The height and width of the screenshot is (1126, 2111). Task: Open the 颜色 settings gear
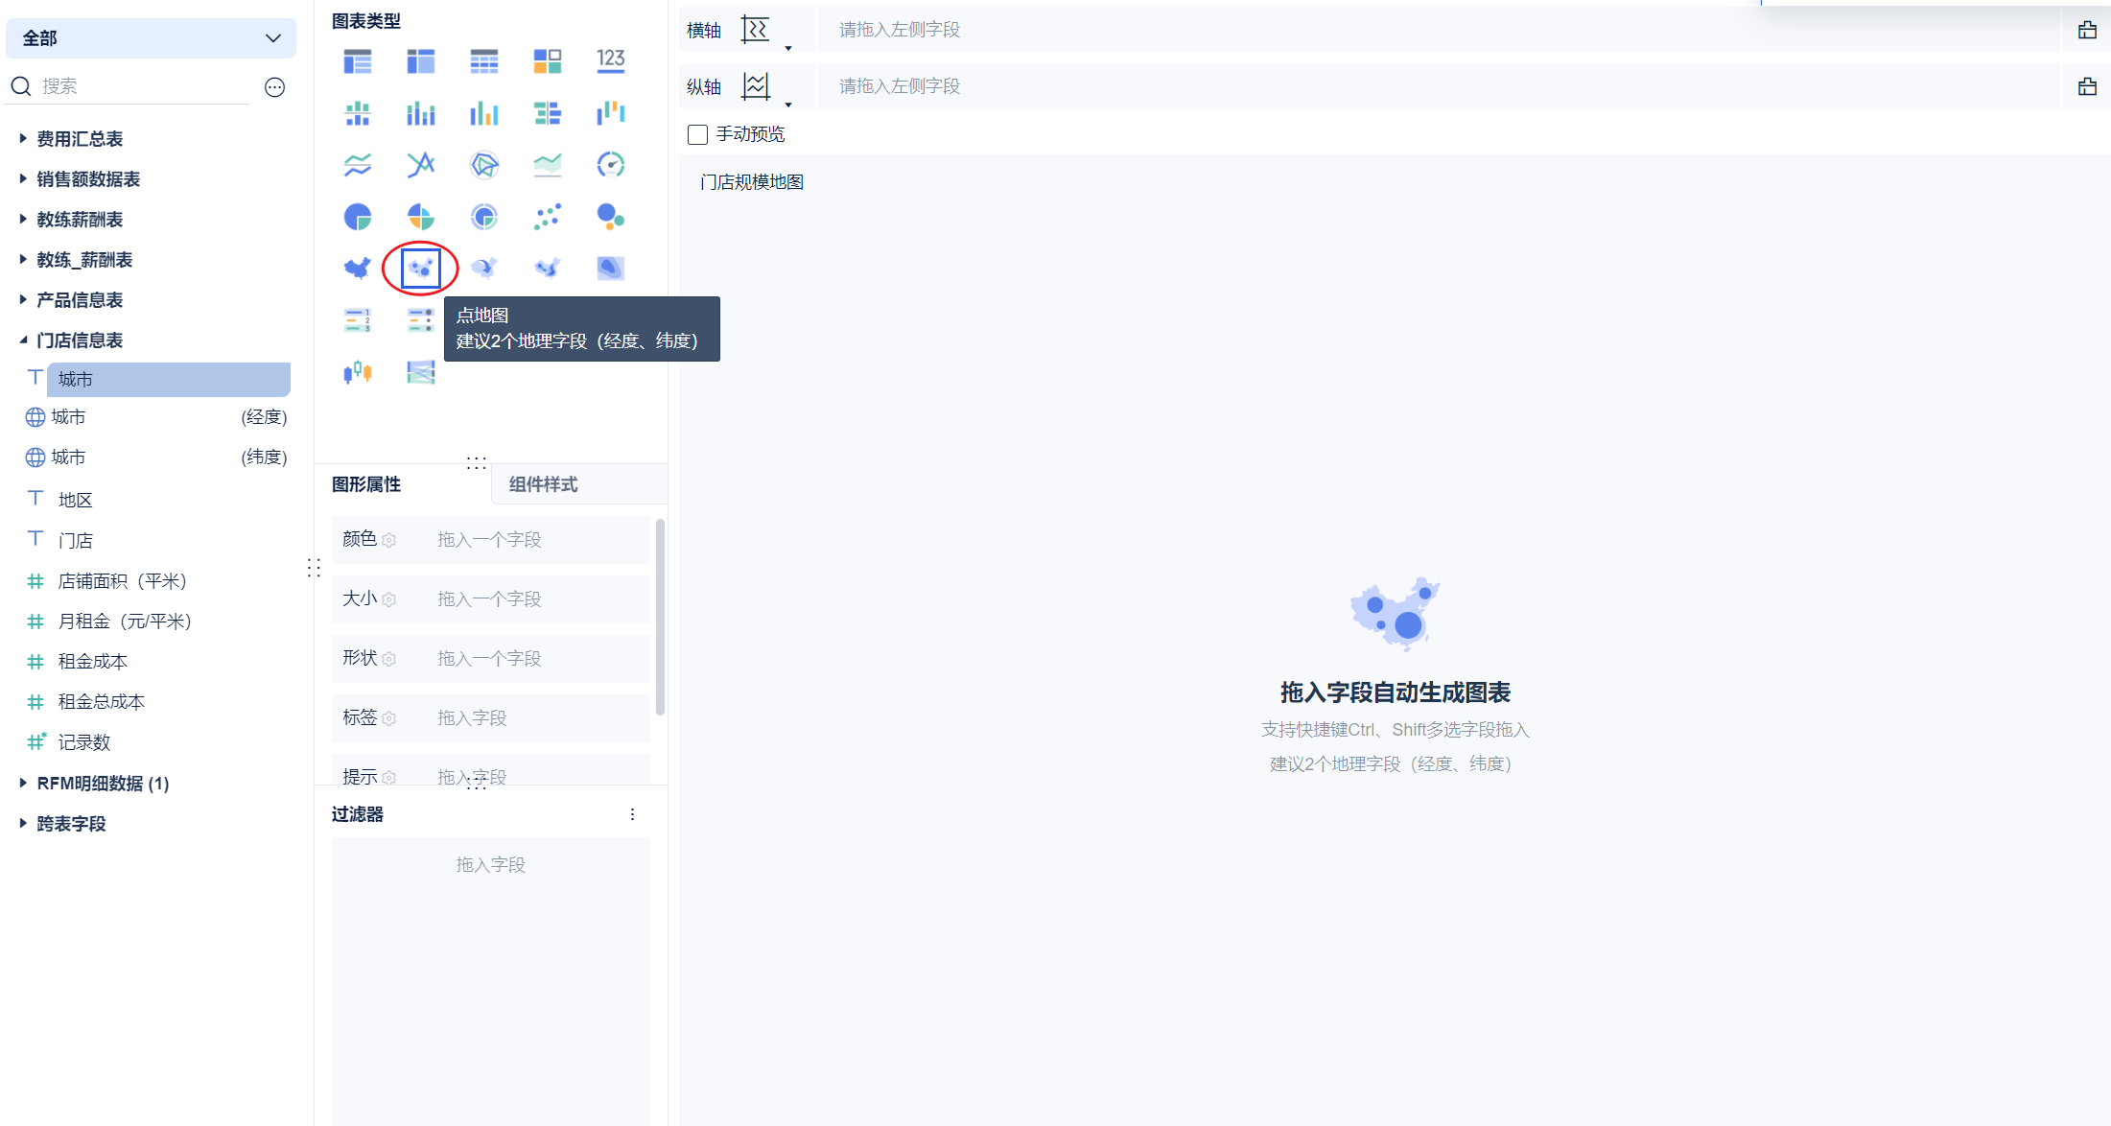[389, 540]
